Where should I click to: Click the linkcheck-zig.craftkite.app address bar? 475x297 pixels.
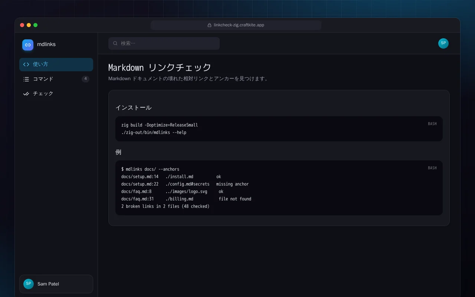pos(236,25)
